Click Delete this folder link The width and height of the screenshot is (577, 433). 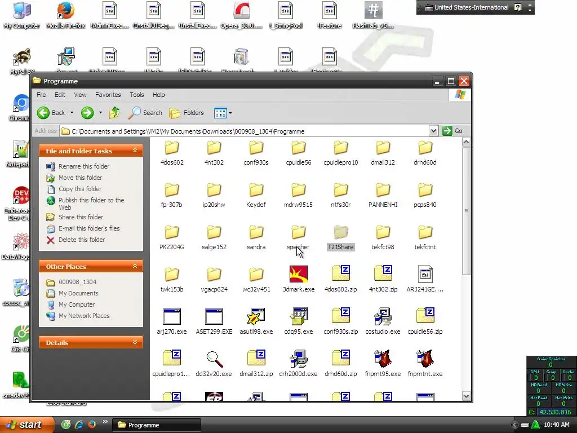pyautogui.click(x=82, y=240)
